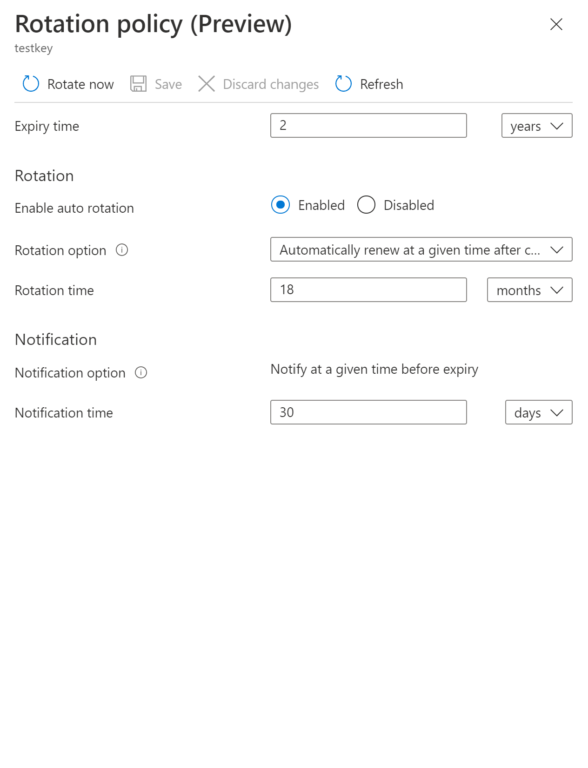Select the Disabled auto rotation radio button
588x768 pixels.
[366, 205]
